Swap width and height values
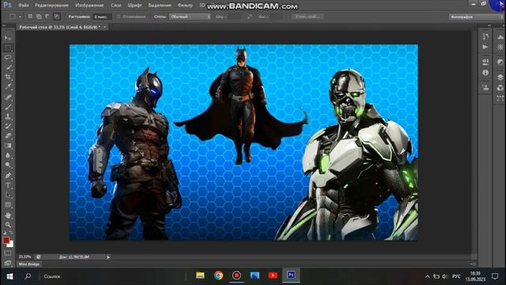Screen dimensions: 506x285 pos(250,17)
